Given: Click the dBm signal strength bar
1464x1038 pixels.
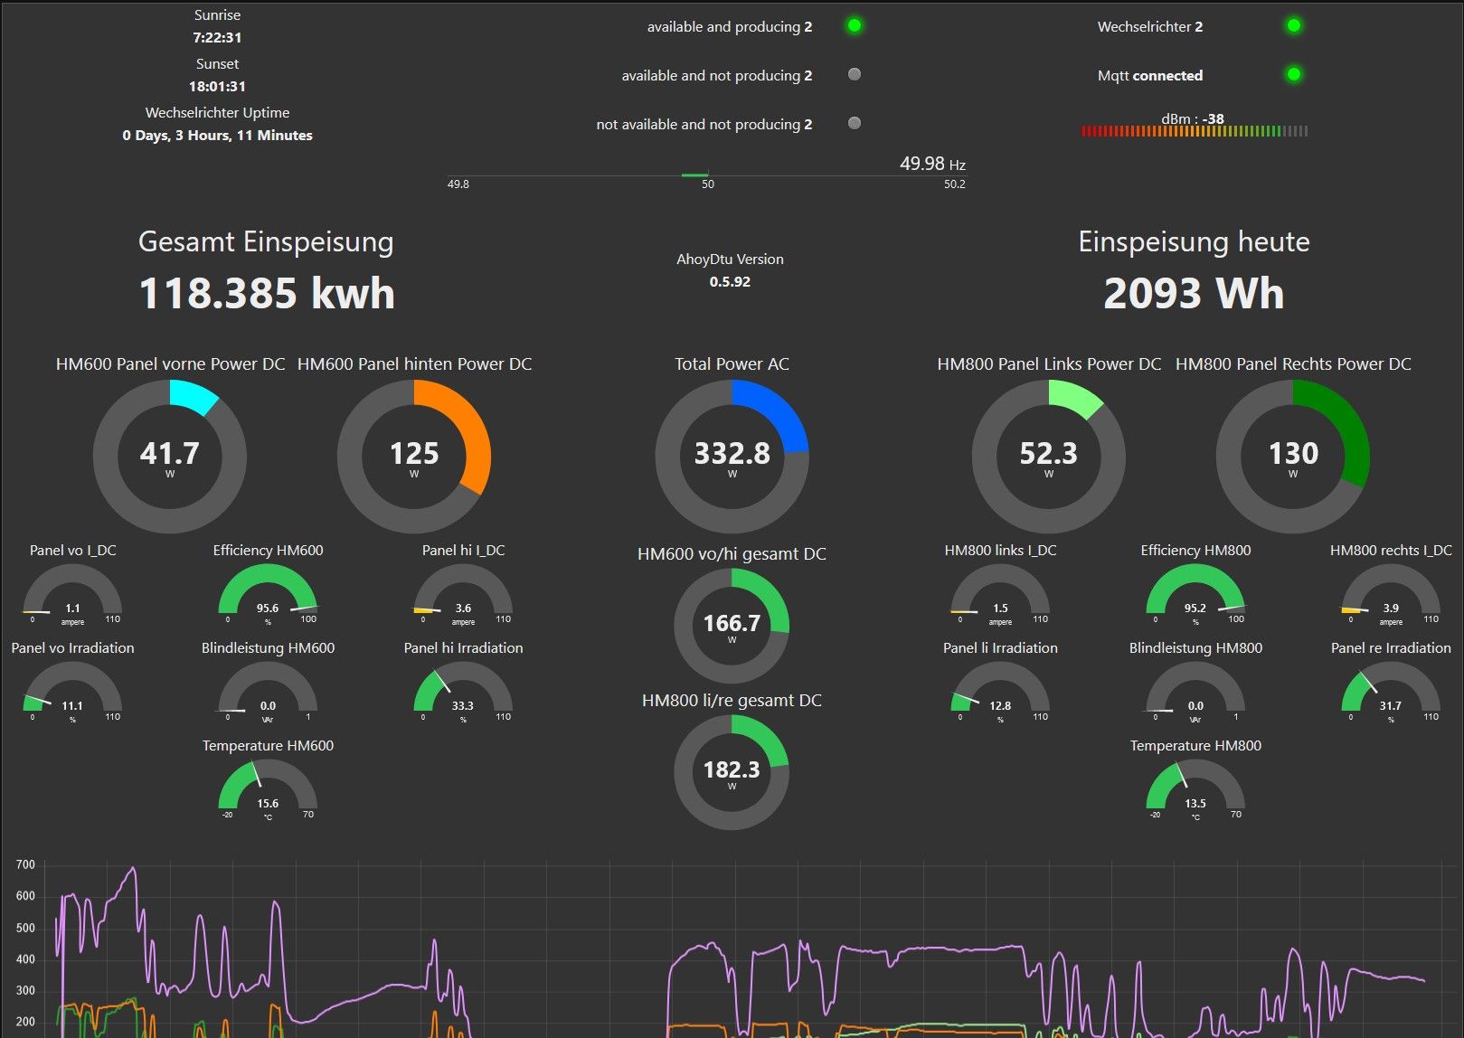Looking at the screenshot, I should pyautogui.click(x=1195, y=131).
